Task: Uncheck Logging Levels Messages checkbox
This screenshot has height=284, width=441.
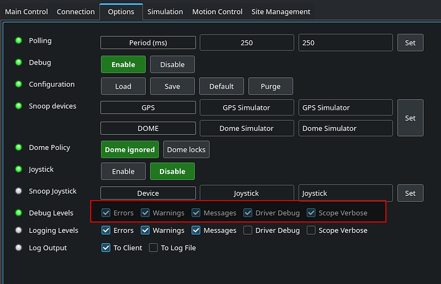Action: (x=196, y=230)
